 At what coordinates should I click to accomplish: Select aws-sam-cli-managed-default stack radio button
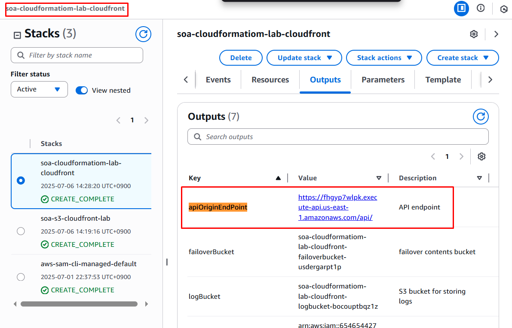coord(21,277)
